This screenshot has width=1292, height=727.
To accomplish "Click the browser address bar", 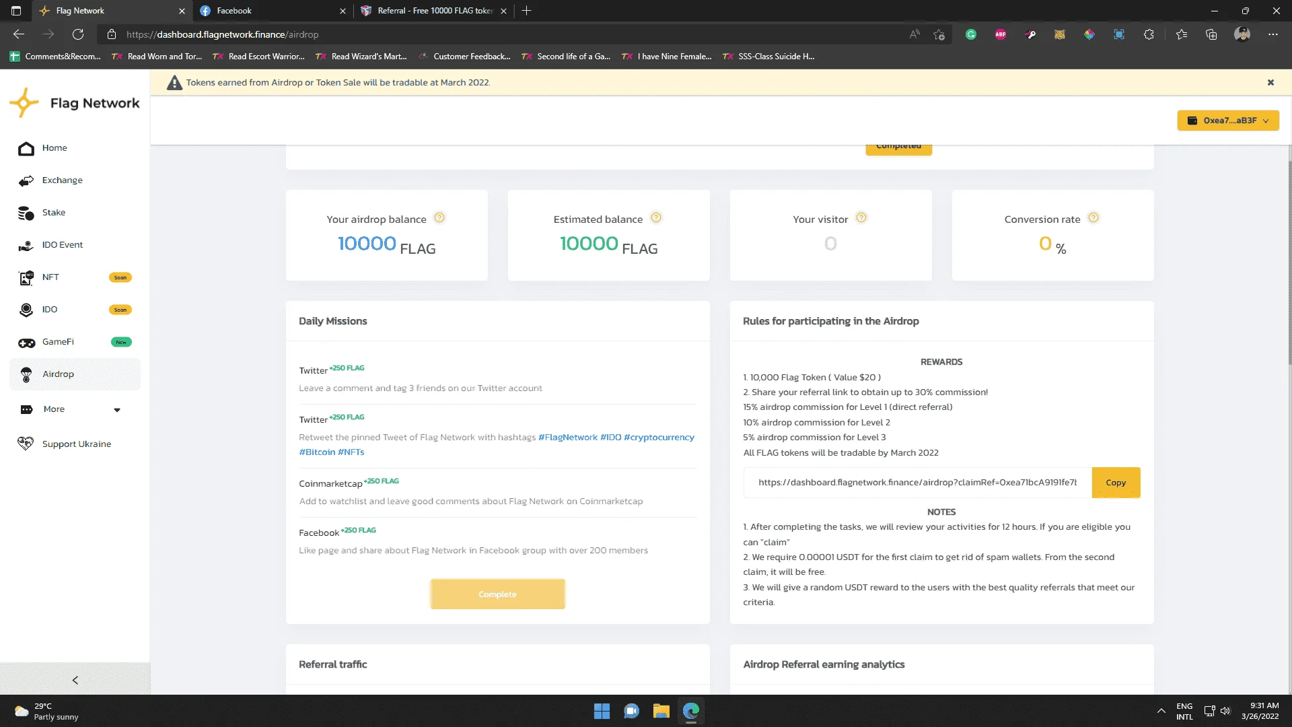I will pyautogui.click(x=511, y=34).
